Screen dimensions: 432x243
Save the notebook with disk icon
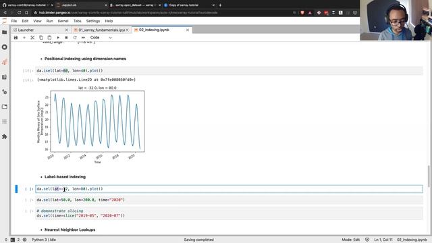point(16,38)
